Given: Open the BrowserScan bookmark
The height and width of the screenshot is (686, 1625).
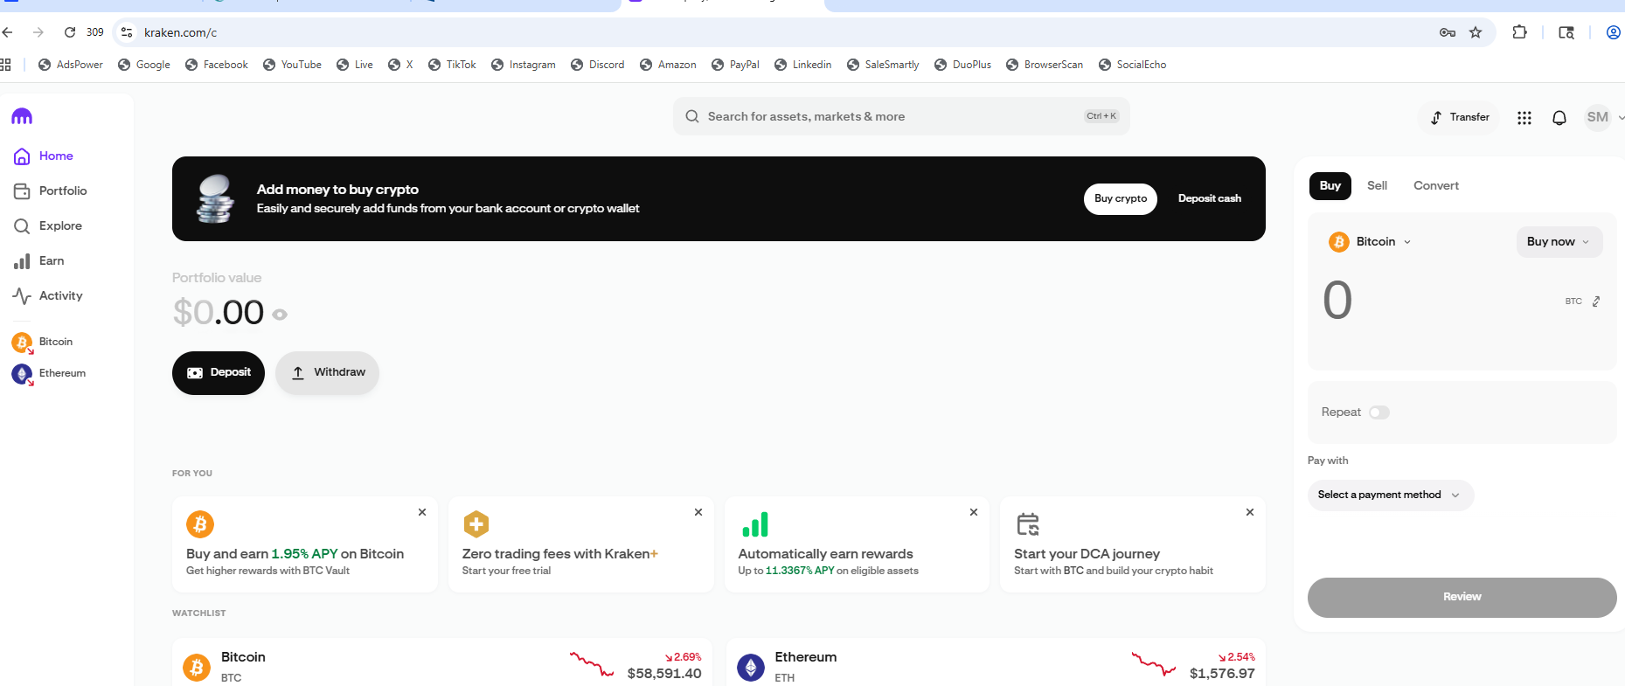Looking at the screenshot, I should pos(1045,65).
